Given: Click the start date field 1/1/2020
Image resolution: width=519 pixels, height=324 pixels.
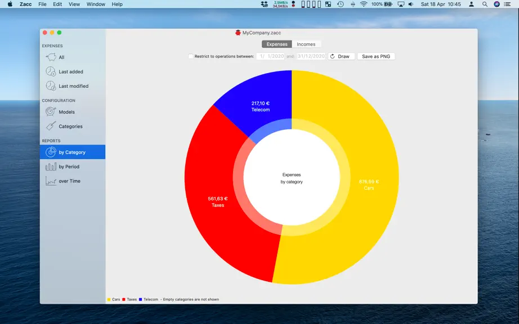Looking at the screenshot, I should [x=270, y=57].
